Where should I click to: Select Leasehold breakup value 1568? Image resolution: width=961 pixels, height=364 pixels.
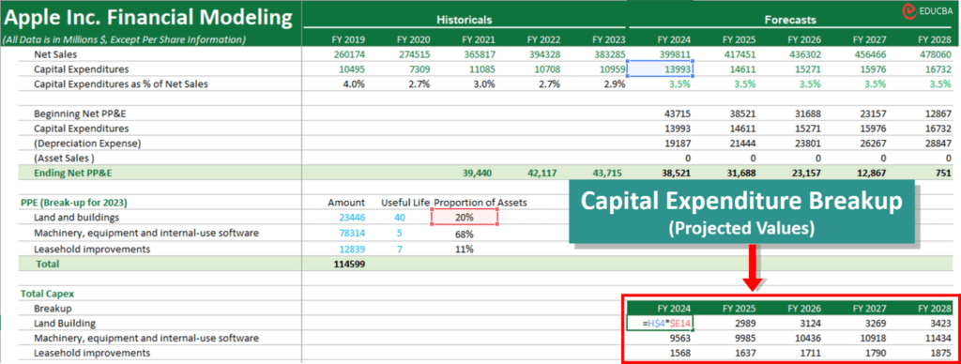click(679, 353)
